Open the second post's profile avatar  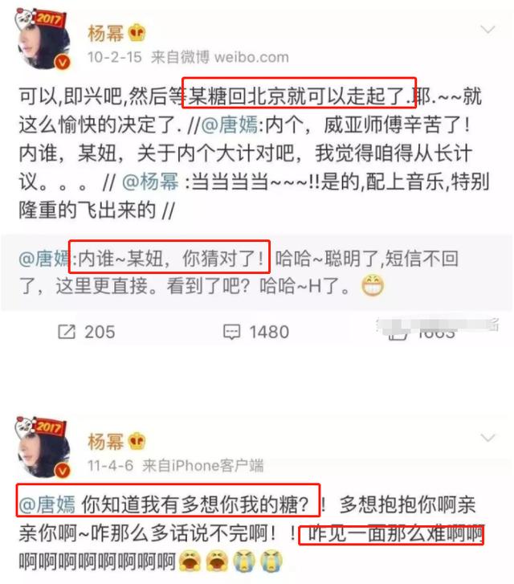pyautogui.click(x=43, y=448)
